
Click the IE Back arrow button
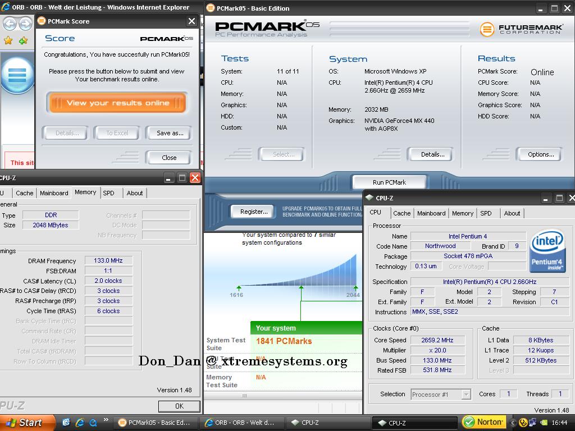coord(10,24)
